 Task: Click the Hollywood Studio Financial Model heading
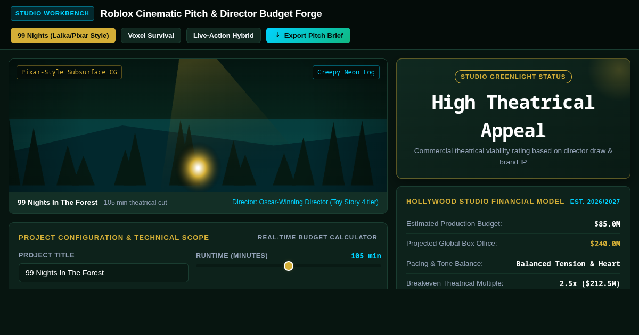coord(485,201)
